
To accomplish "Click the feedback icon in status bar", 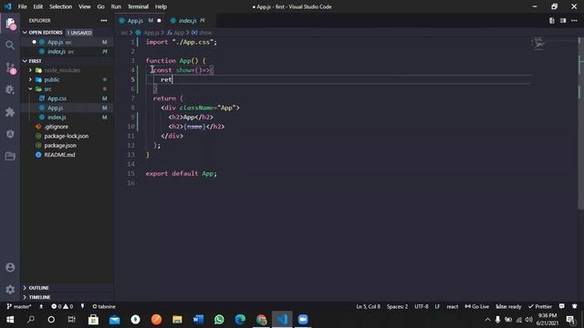I will [x=562, y=306].
